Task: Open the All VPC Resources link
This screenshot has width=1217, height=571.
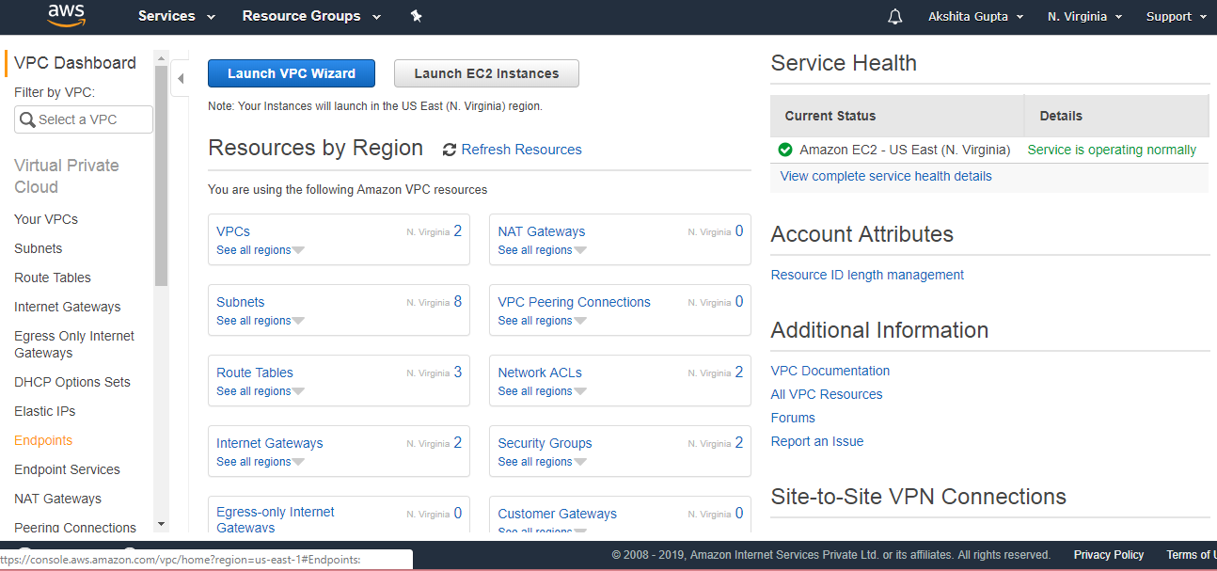Action: point(827,394)
